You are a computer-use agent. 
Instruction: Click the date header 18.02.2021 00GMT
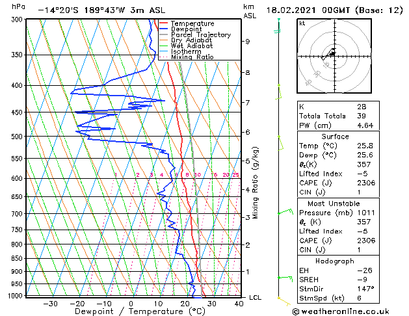coord(308,10)
